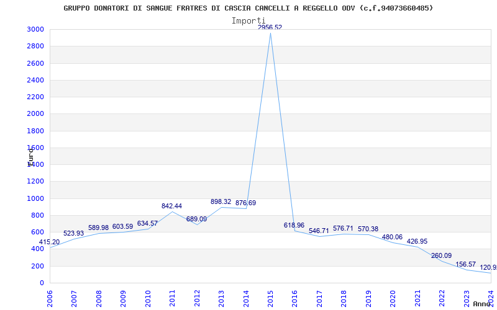Select year 2010 on the x-axis
497x310 pixels.
(x=148, y=298)
